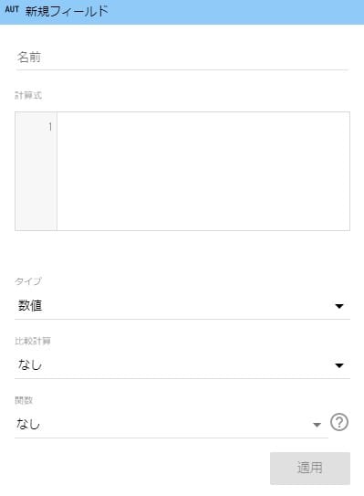Click the 比較計算 label
This screenshot has height=496, width=364.
coord(33,341)
